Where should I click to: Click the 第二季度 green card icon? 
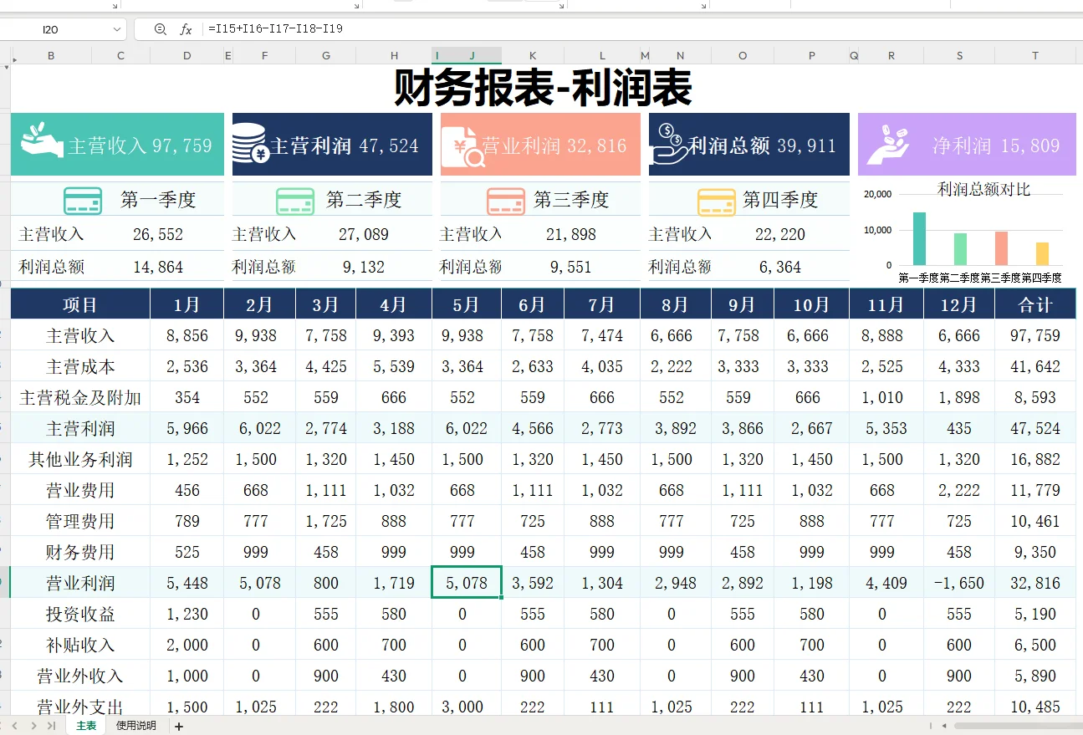295,201
